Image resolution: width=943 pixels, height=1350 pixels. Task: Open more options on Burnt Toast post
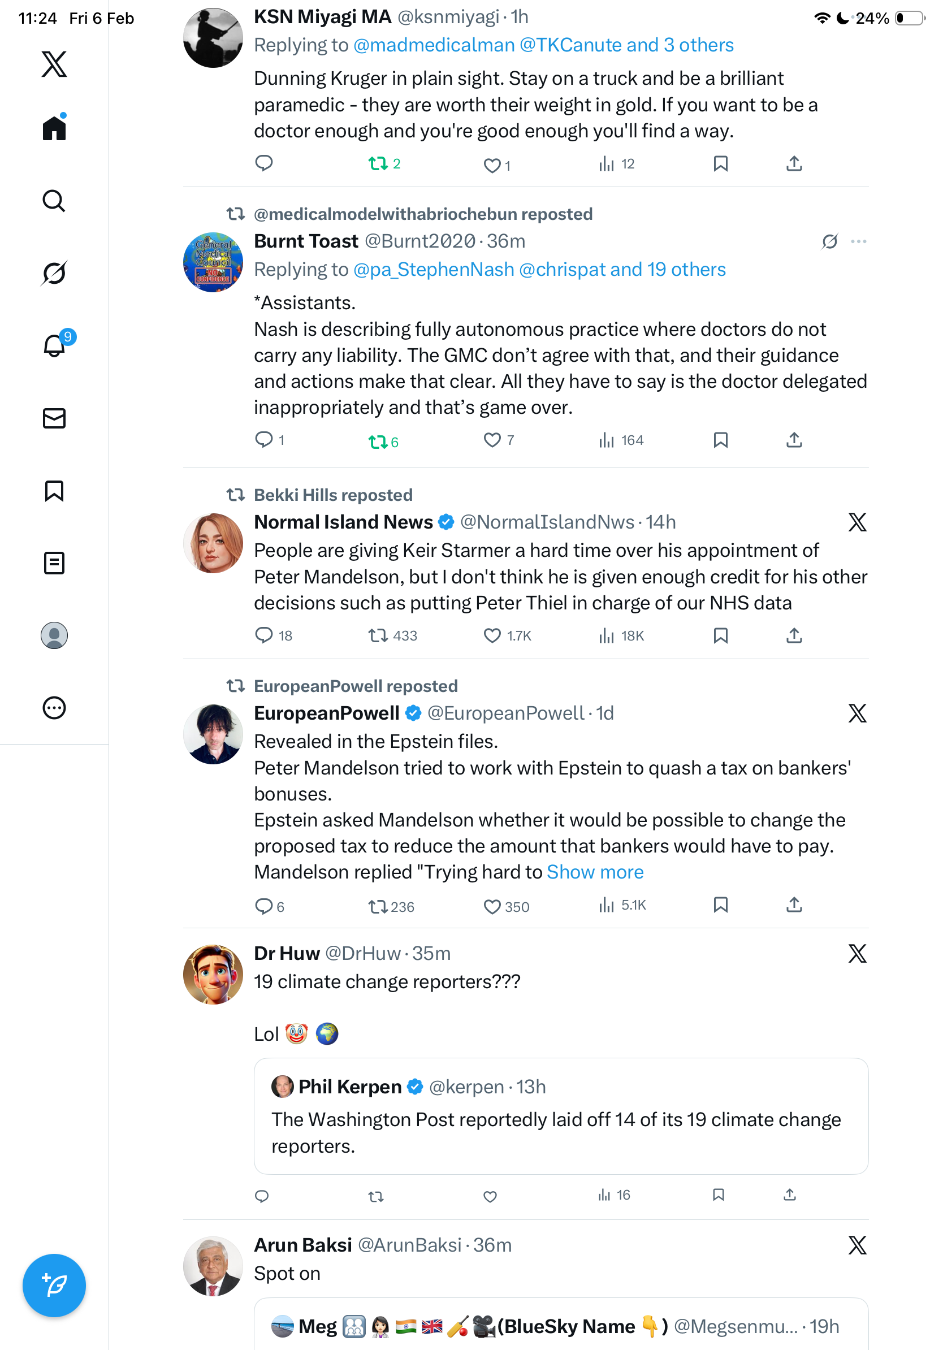click(x=858, y=241)
